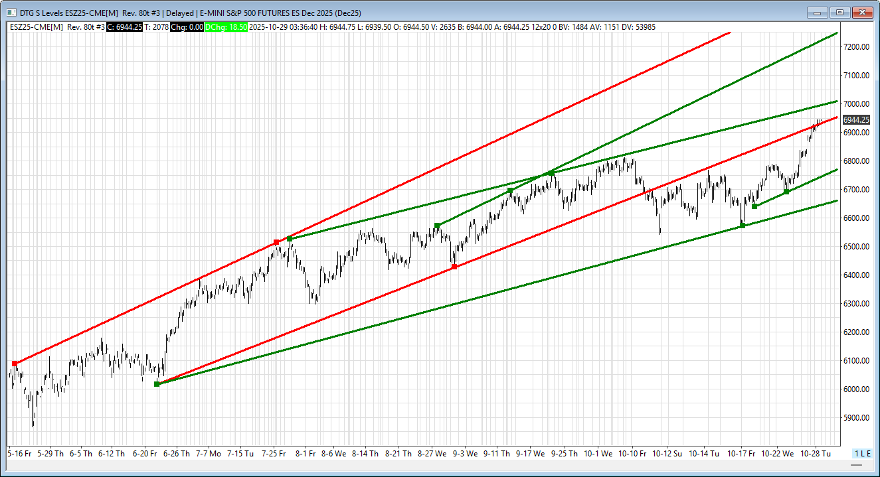Click the black C: 6944.25 header field
This screenshot has height=477, width=880.
124,27
